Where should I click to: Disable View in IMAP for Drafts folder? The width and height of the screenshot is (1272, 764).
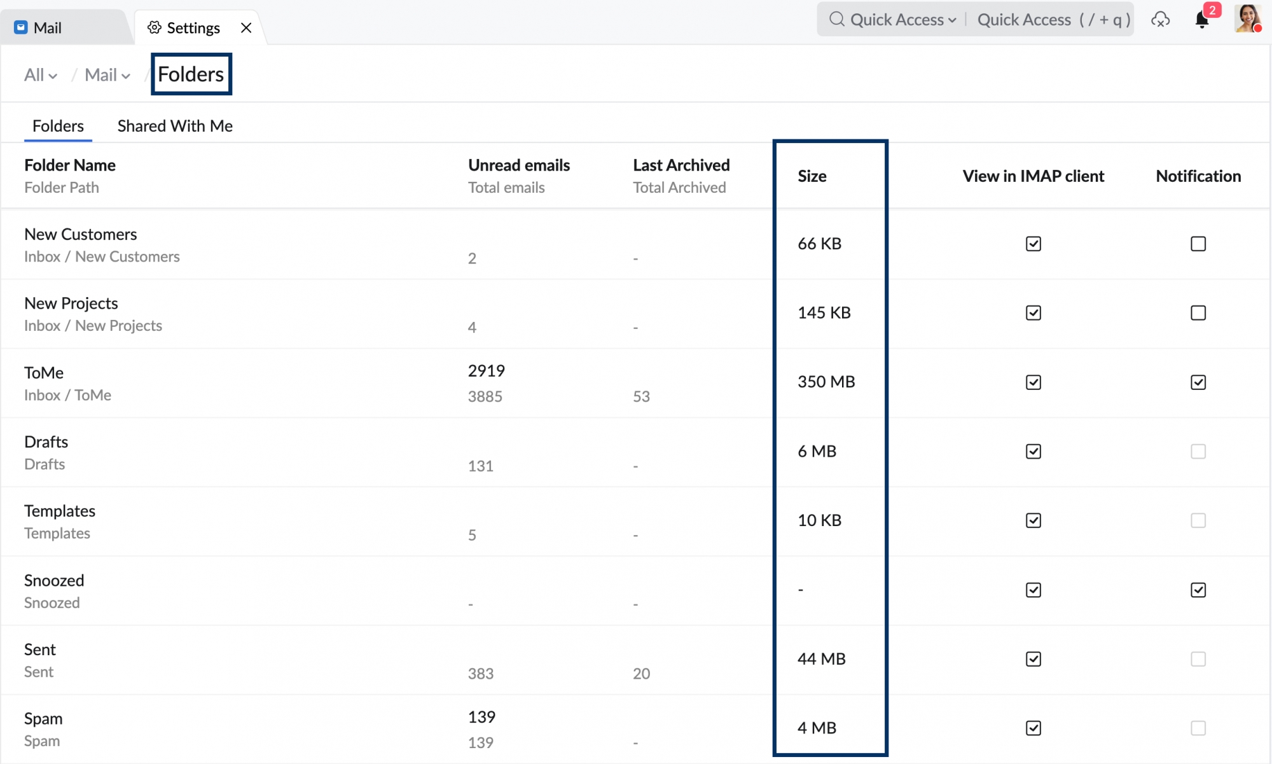1033,451
